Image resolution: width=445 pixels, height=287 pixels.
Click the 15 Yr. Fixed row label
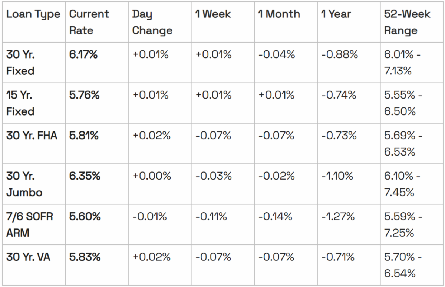point(20,103)
